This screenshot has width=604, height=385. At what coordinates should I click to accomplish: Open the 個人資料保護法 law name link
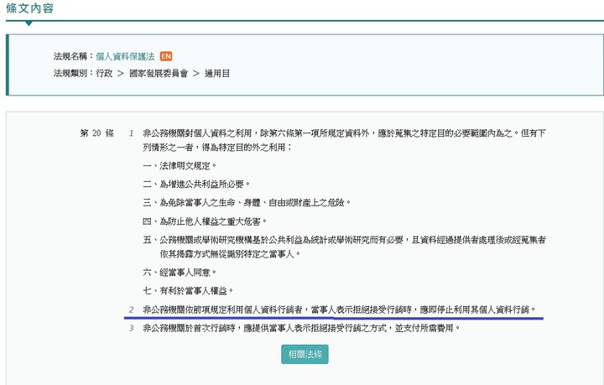(x=125, y=56)
